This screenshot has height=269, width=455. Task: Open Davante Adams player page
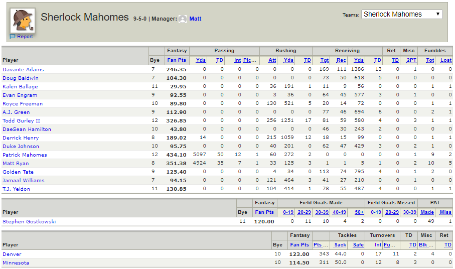point(23,70)
